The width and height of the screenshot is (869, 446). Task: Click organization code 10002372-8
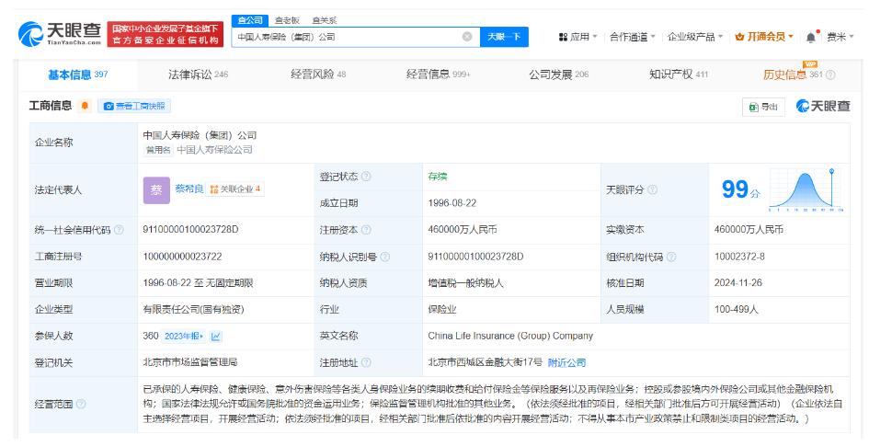[739, 257]
